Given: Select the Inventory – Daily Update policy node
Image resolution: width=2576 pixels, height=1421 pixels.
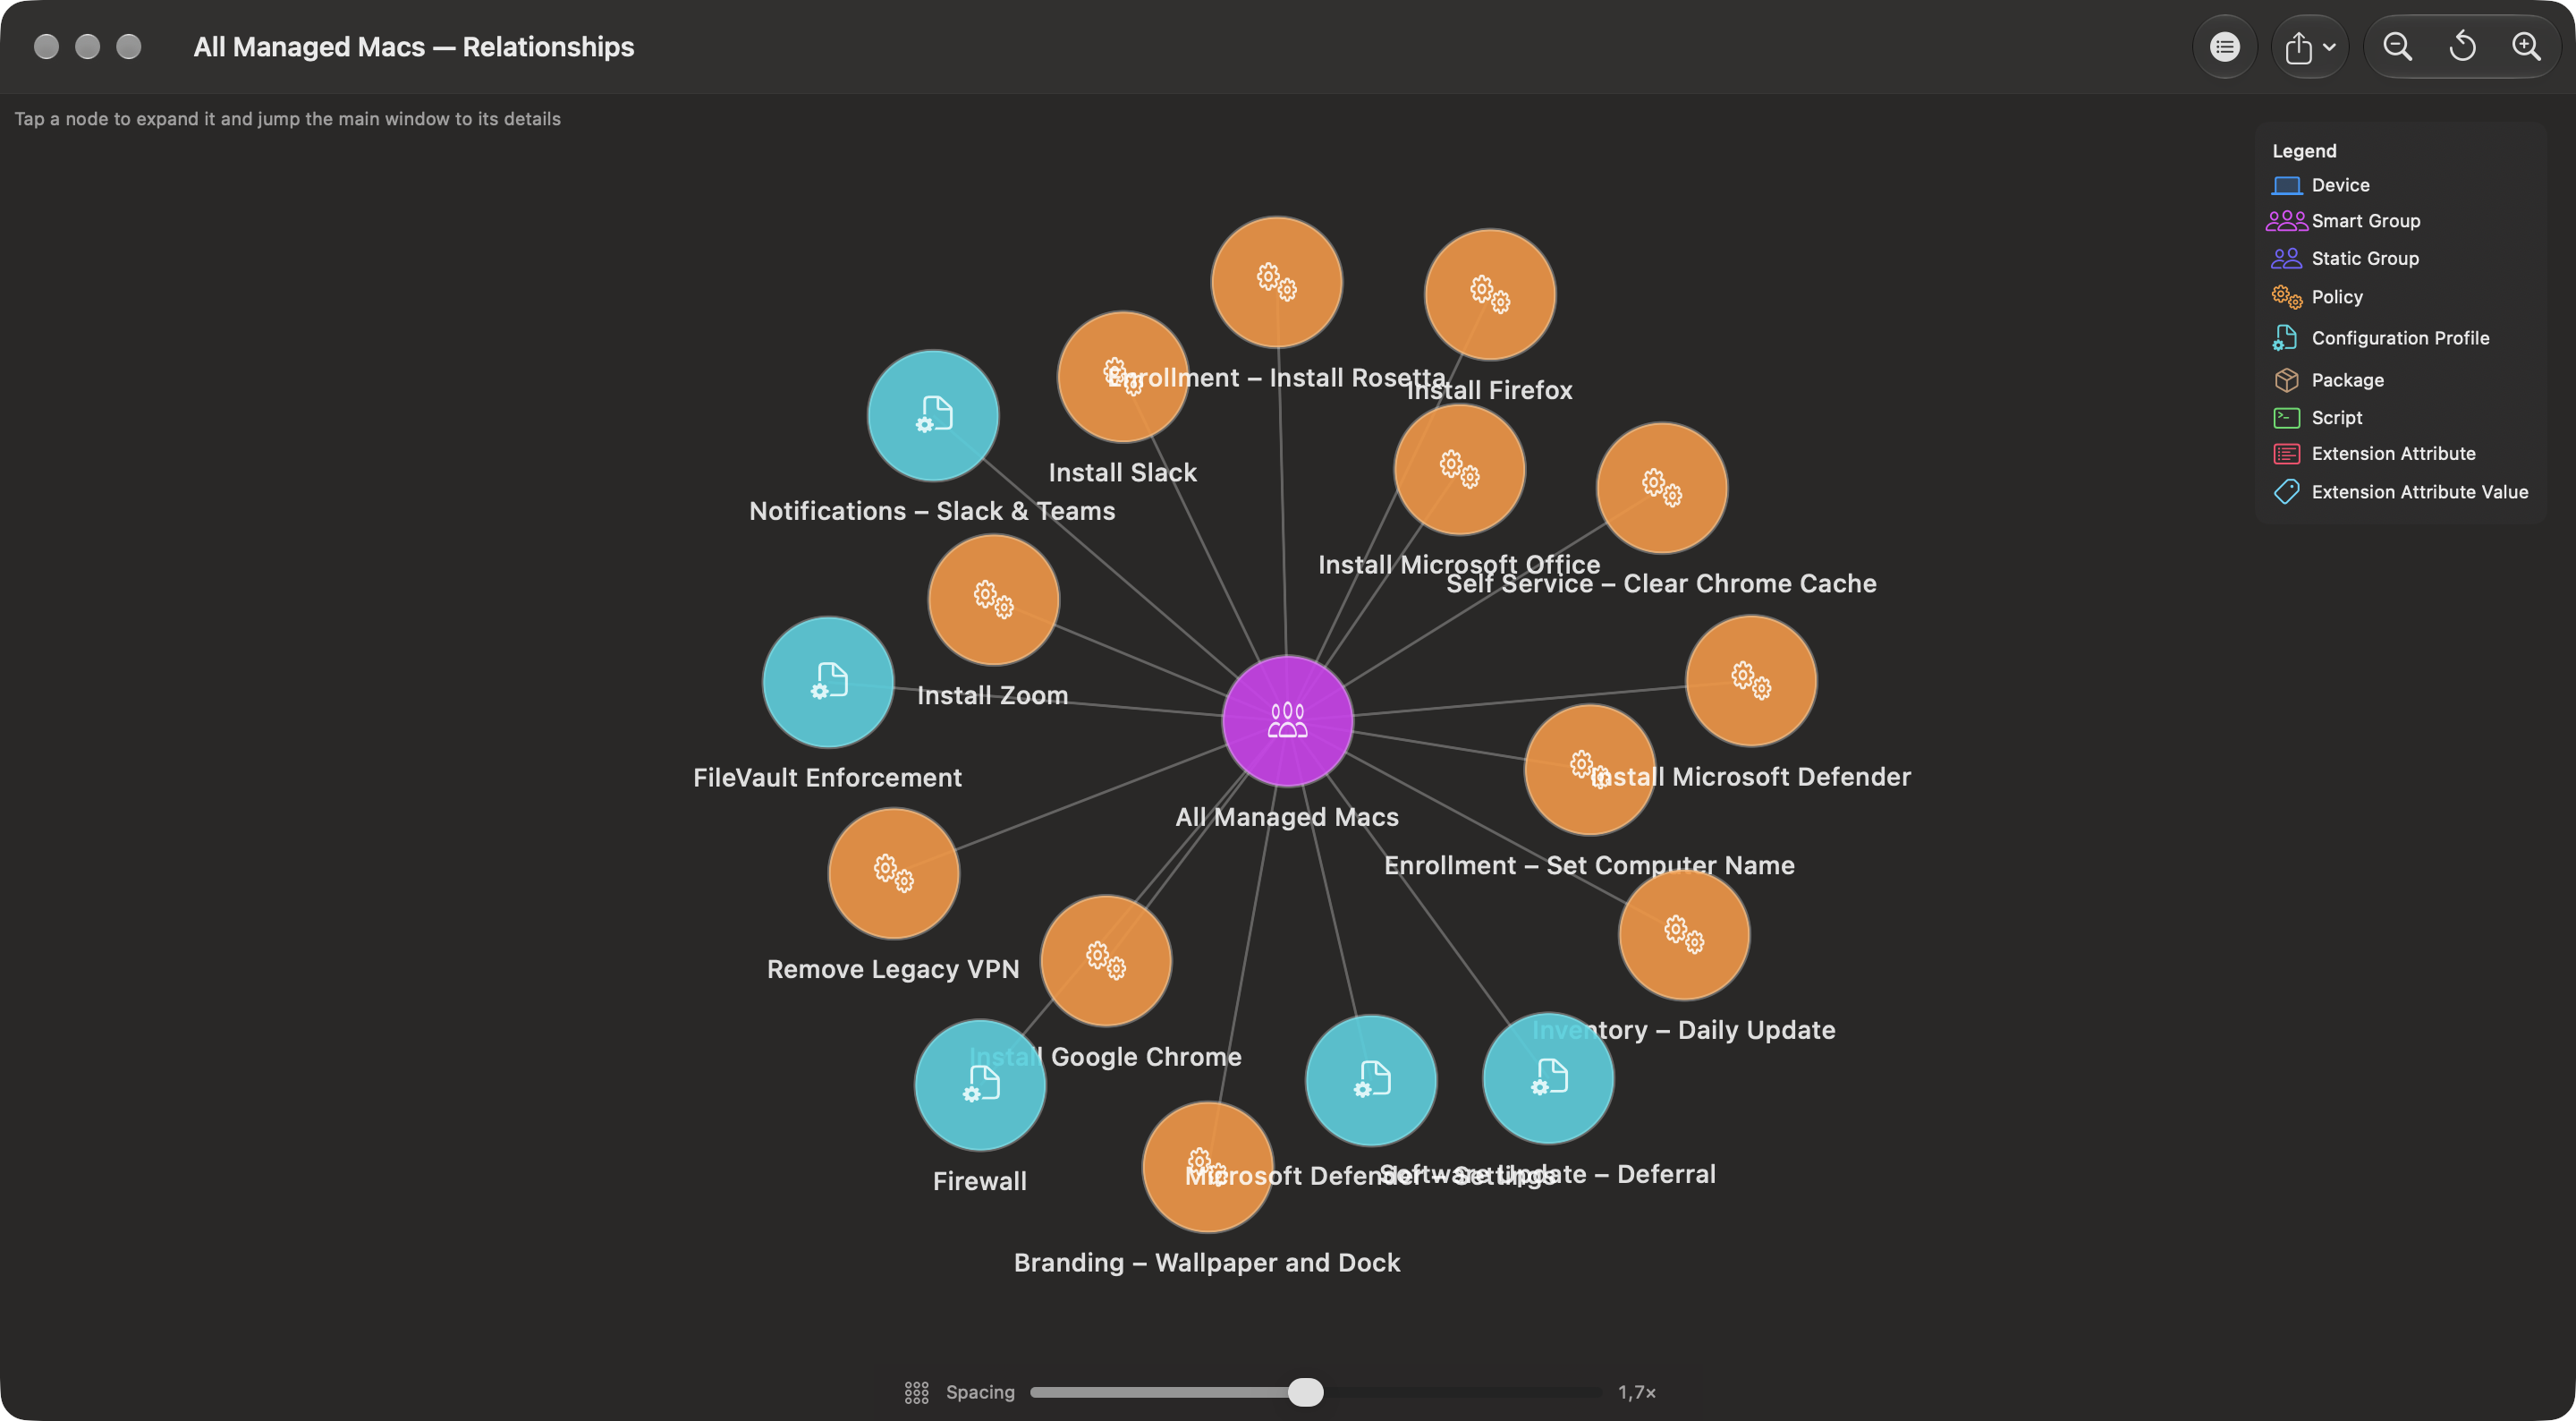Looking at the screenshot, I should (1684, 935).
